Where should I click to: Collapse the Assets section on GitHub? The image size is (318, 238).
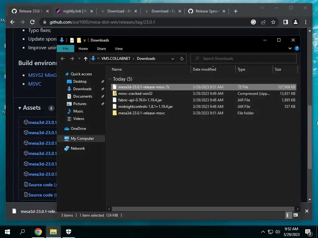pyautogui.click(x=30, y=108)
